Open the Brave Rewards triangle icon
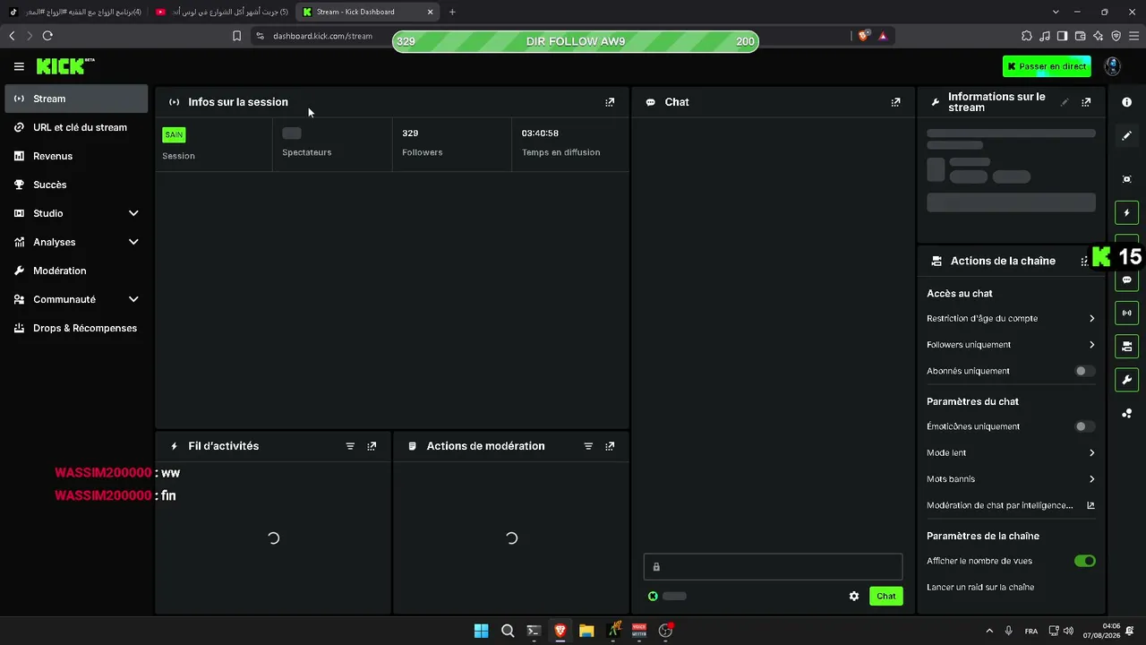 tap(883, 36)
